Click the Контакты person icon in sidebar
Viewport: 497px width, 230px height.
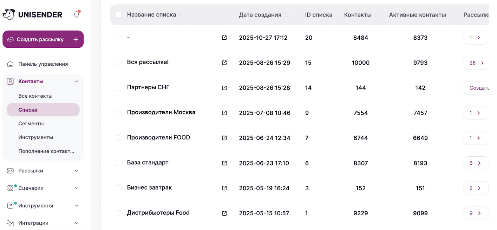pos(10,81)
